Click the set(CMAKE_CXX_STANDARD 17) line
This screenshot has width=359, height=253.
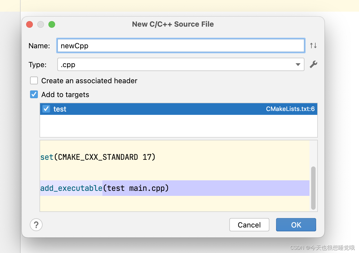pos(98,157)
